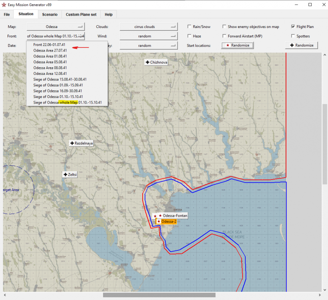Toggle the Haze checkbox
Screen dimensions: 328x300
coord(189,36)
